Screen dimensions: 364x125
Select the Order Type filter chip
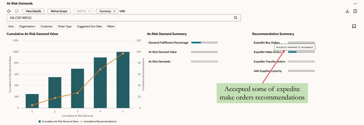65,26
